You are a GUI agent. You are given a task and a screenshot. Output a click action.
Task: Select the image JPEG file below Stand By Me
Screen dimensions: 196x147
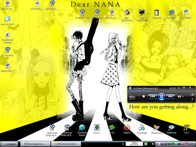click(x=7, y=67)
